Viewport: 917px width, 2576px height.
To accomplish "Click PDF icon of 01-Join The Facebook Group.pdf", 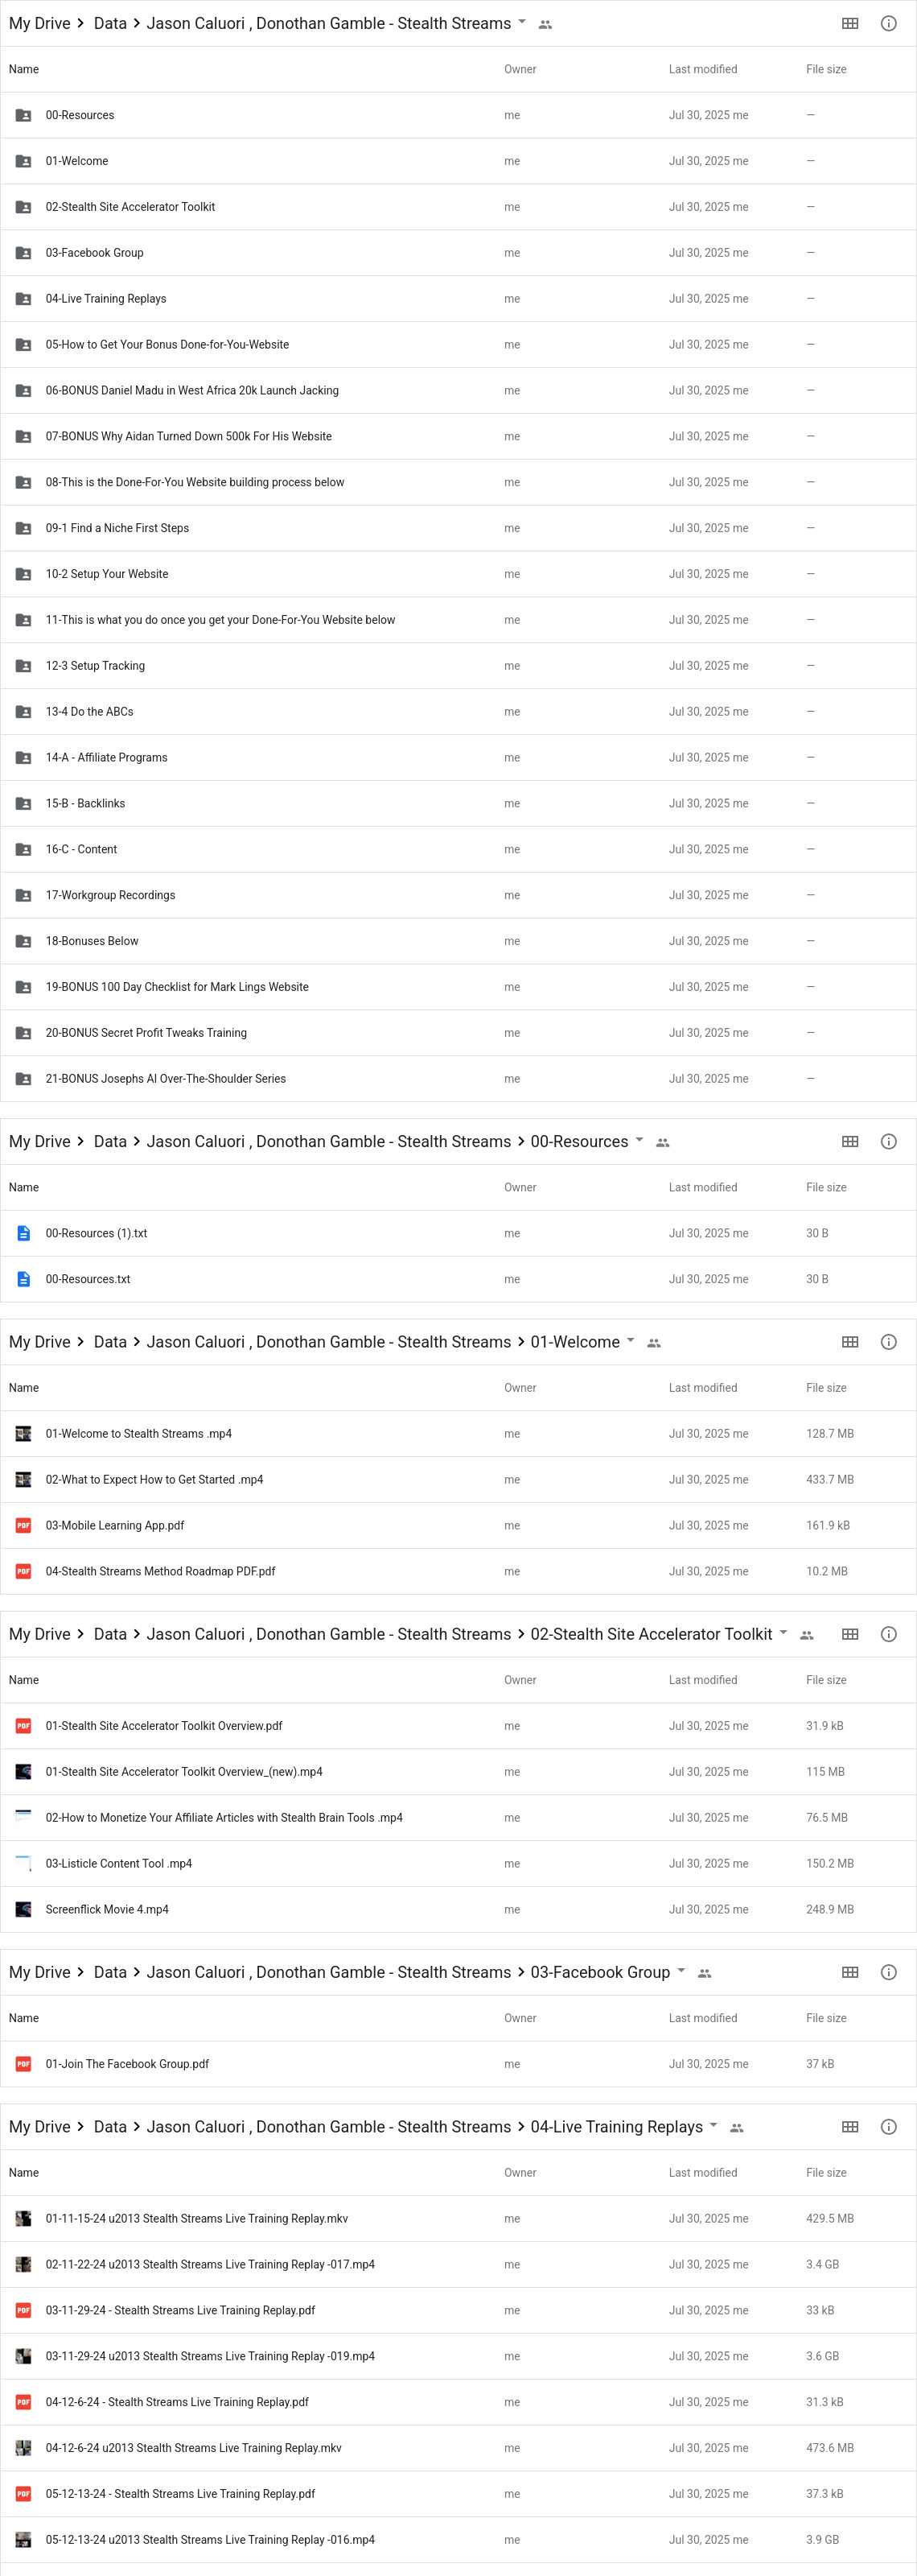I will (x=23, y=2063).
